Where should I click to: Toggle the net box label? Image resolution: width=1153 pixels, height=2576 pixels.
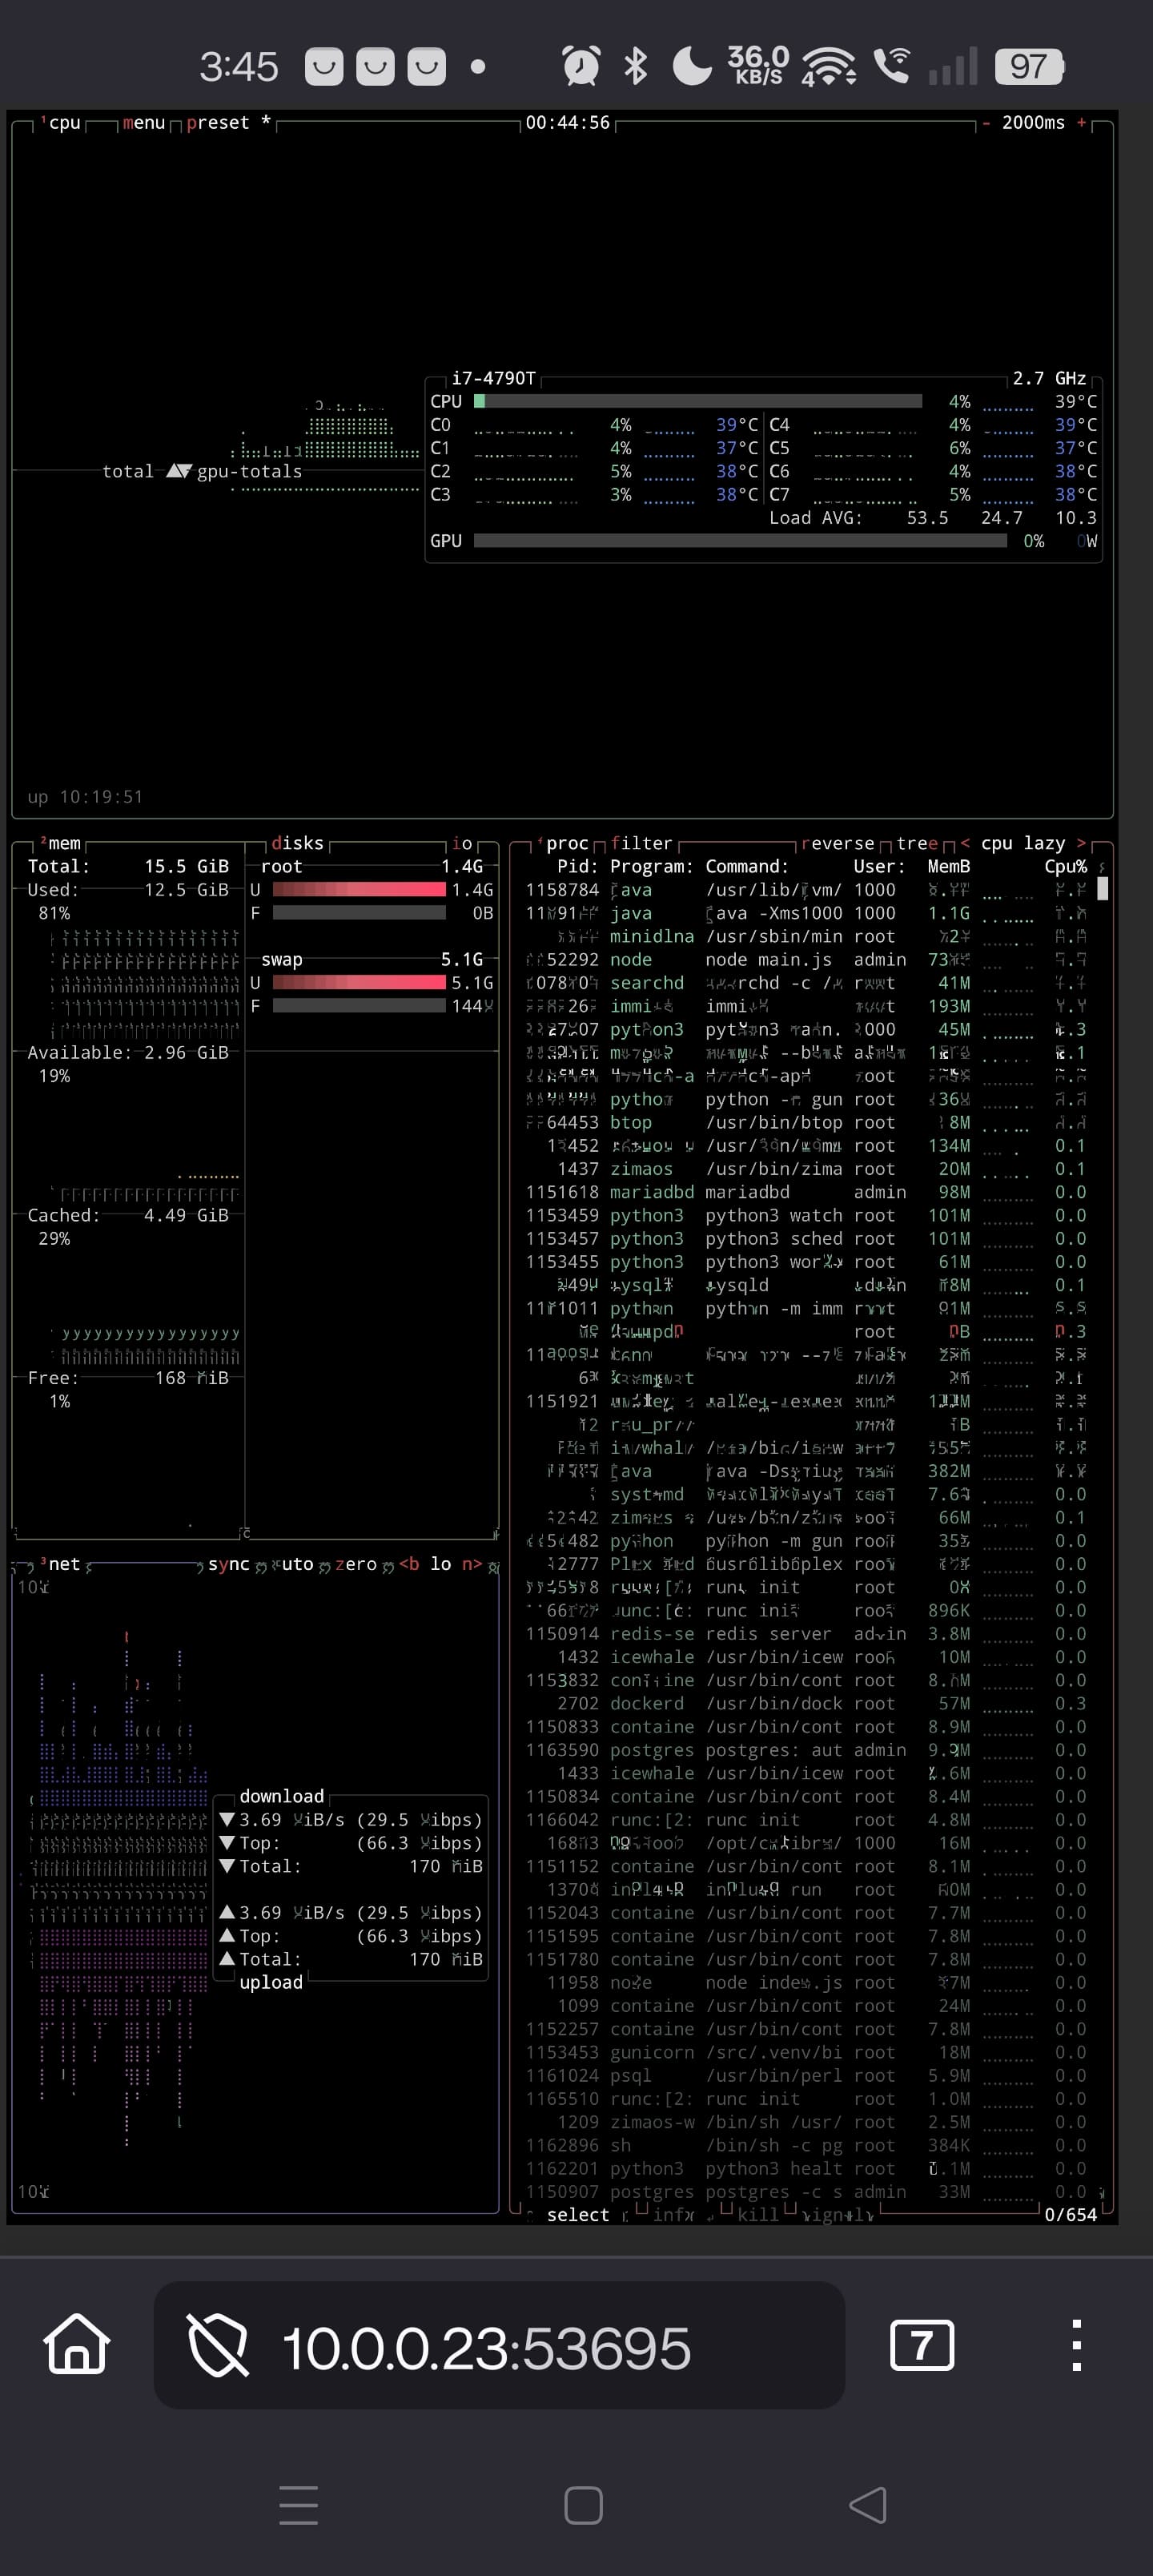tap(60, 1564)
